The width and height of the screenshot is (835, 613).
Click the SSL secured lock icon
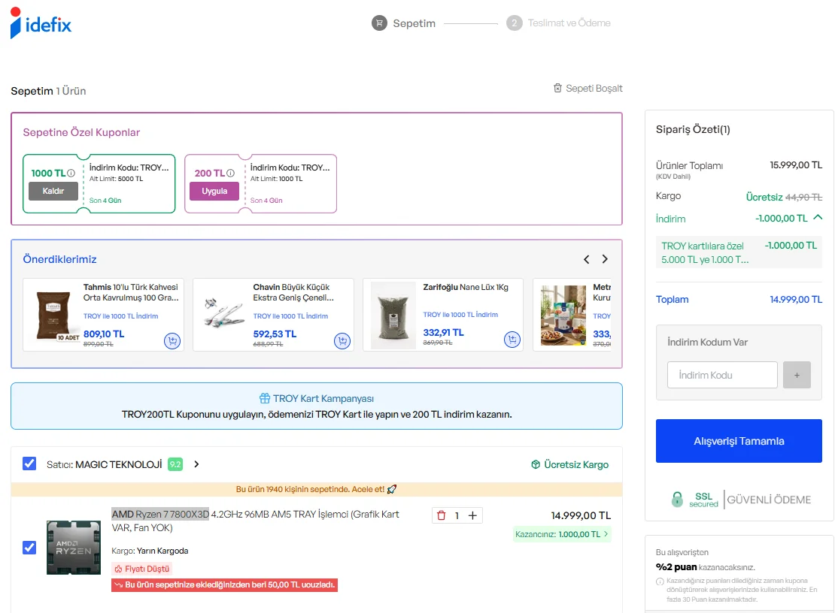pos(677,500)
